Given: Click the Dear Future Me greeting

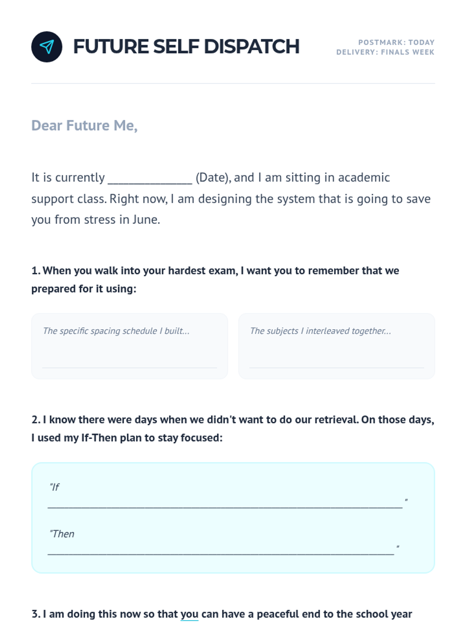Looking at the screenshot, I should click(84, 126).
